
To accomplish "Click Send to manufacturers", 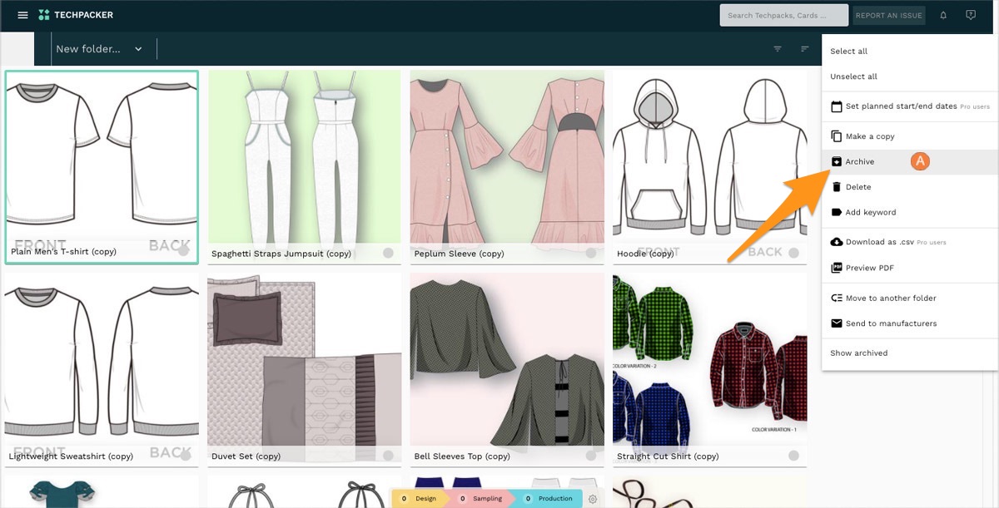I will [x=910, y=323].
